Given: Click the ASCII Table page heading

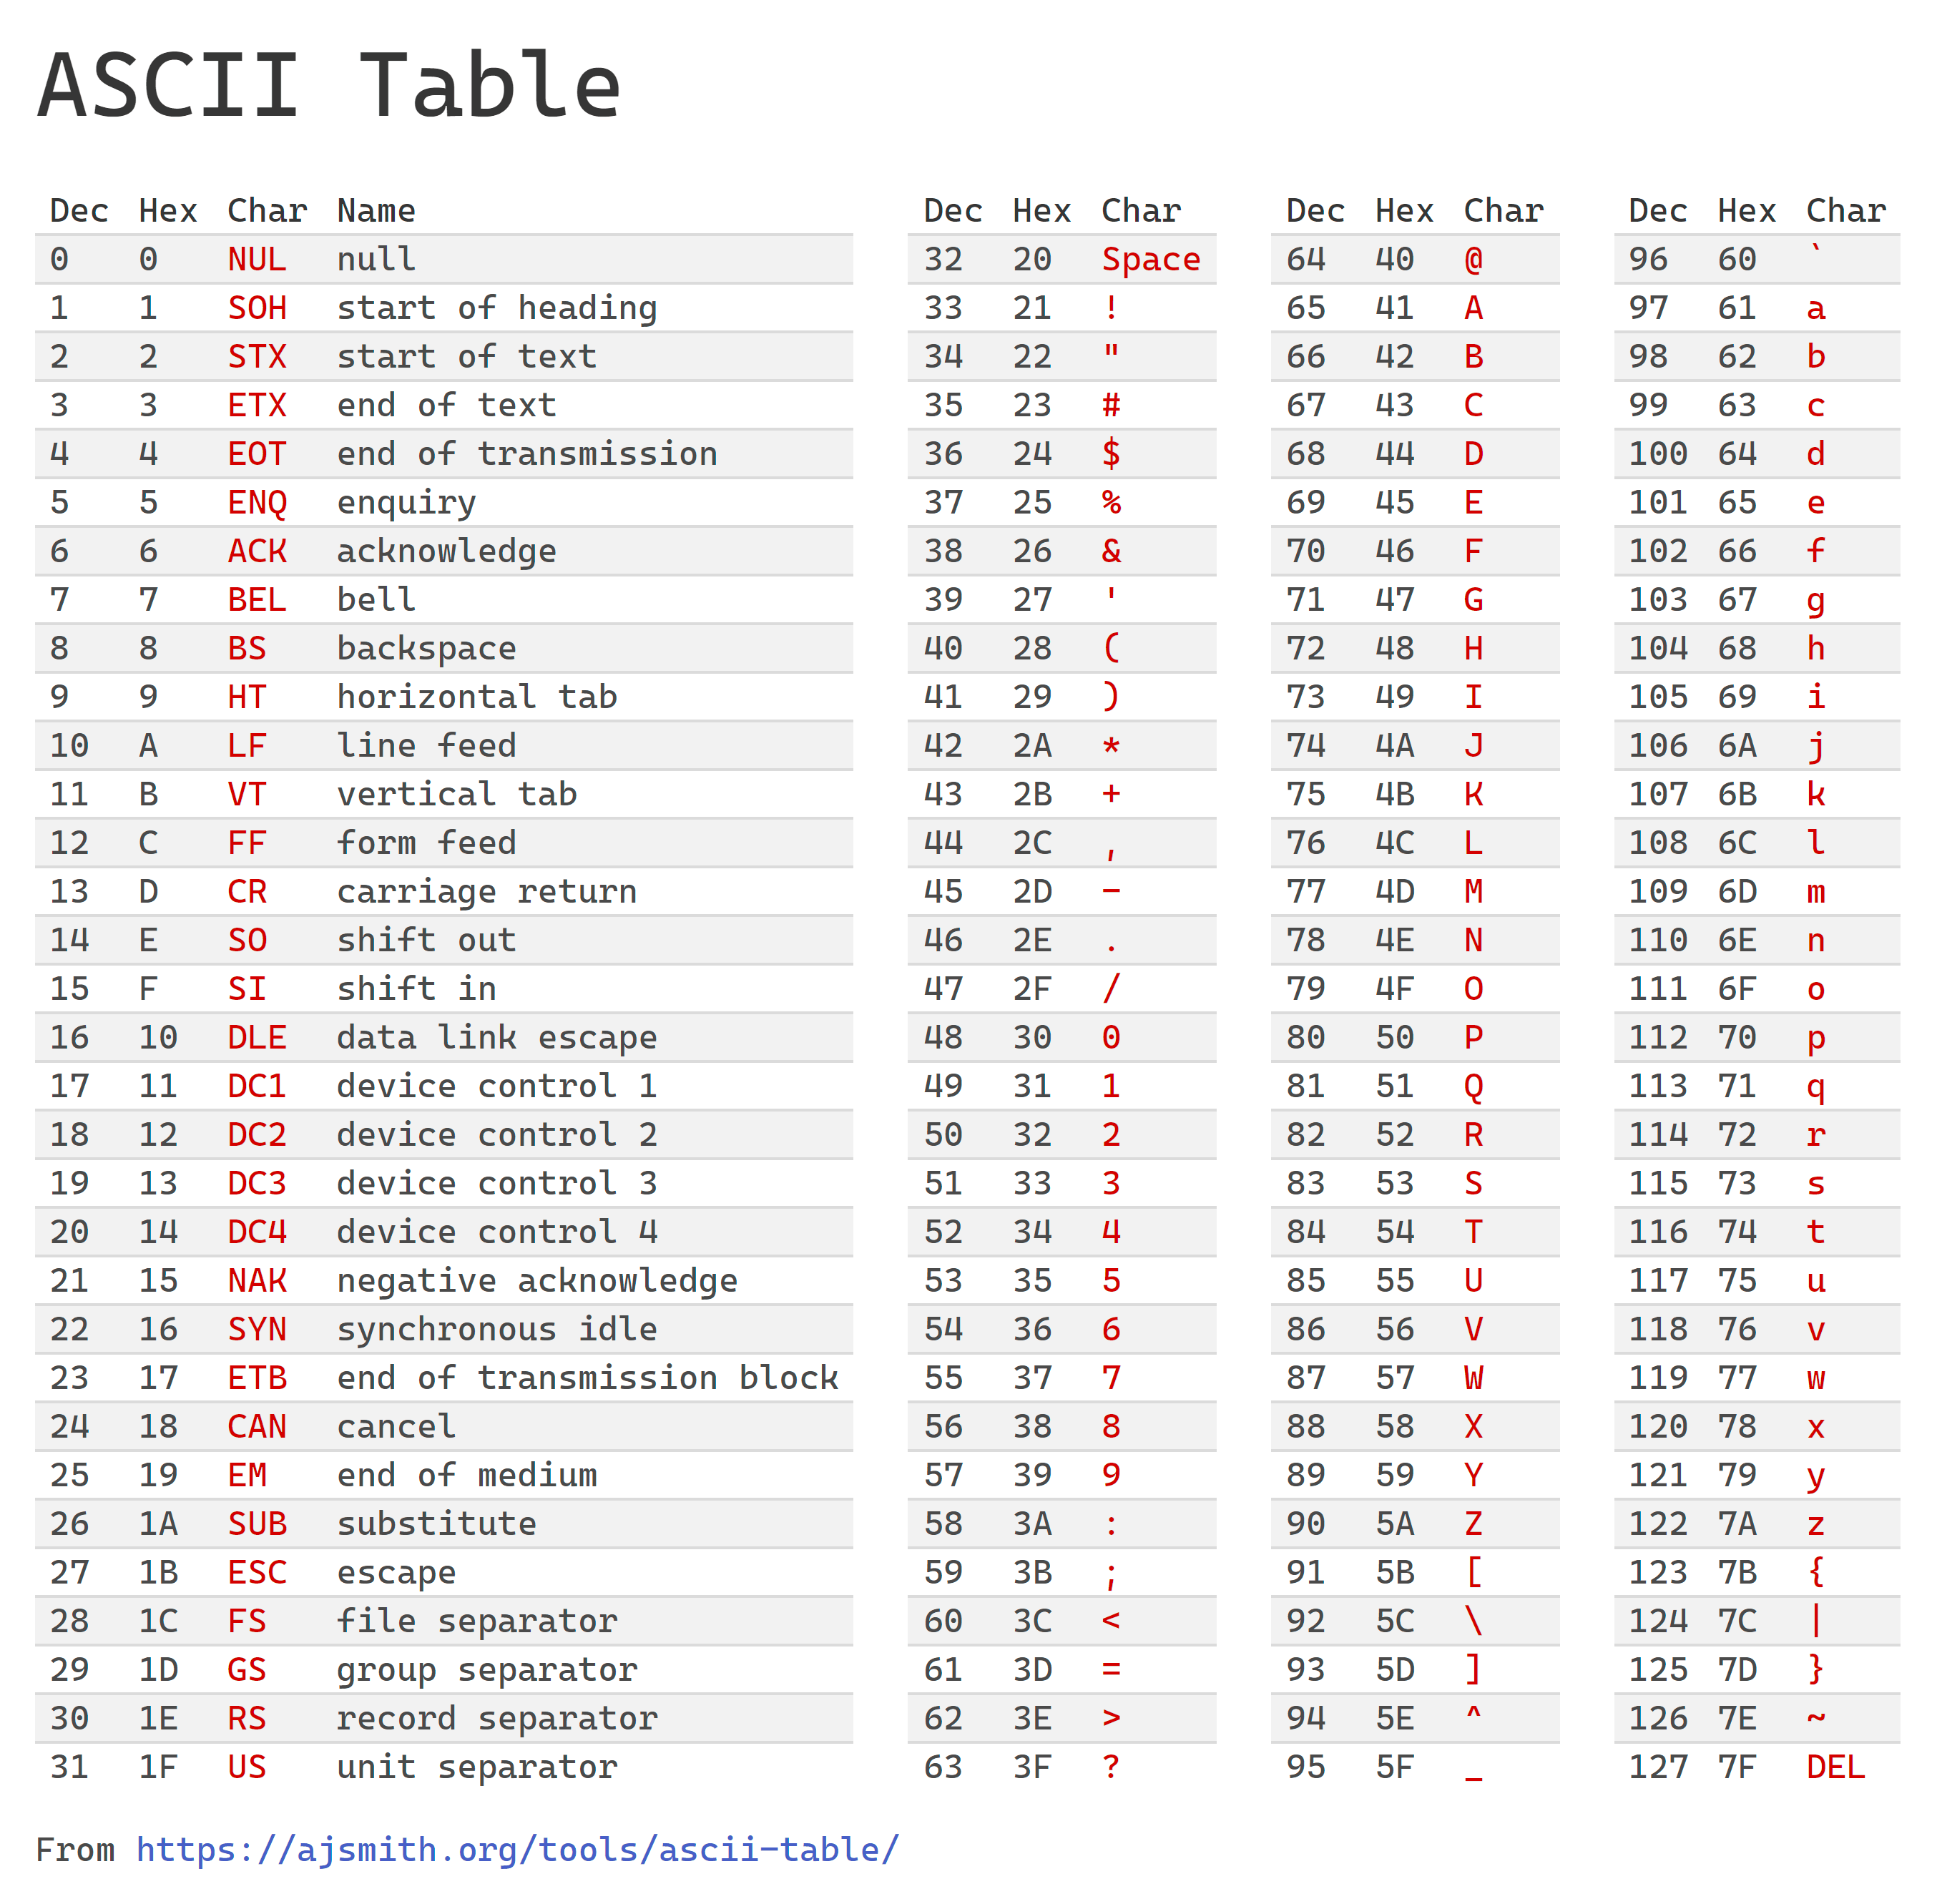Looking at the screenshot, I should (x=329, y=86).
